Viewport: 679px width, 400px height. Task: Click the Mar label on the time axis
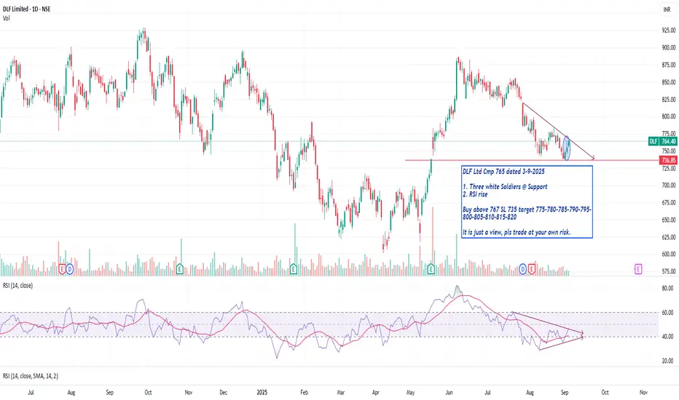coord(341,393)
